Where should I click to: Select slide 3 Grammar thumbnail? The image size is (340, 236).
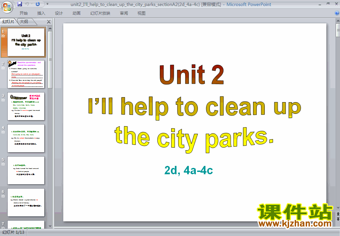[26, 106]
